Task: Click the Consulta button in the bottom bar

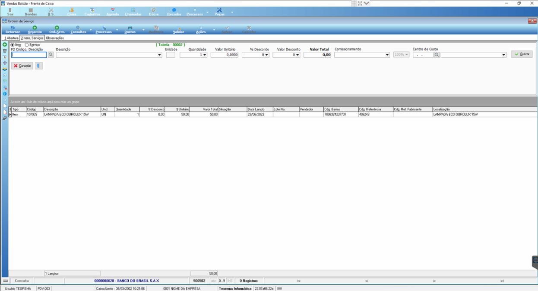Action: tap(22, 281)
